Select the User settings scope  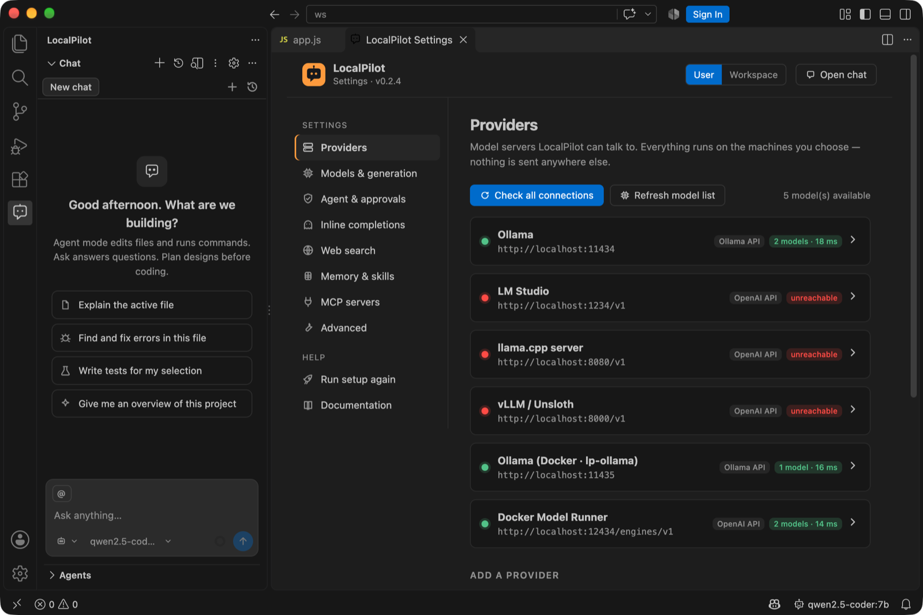(704, 75)
